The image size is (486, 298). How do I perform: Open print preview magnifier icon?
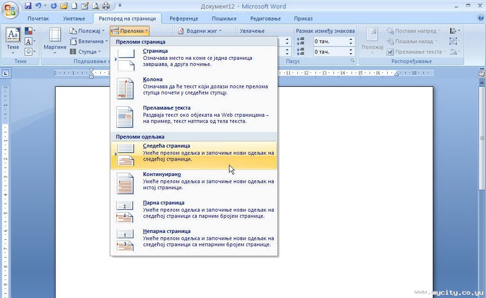95,6
